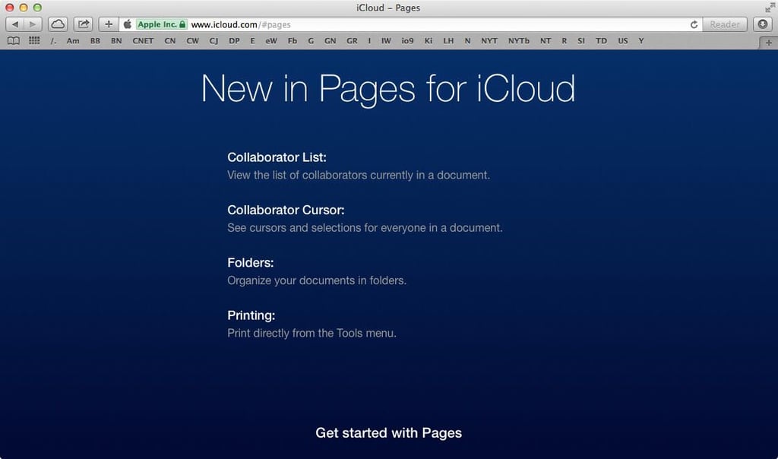Click the plus button beside the address bar
The width and height of the screenshot is (778, 459).
tap(109, 24)
